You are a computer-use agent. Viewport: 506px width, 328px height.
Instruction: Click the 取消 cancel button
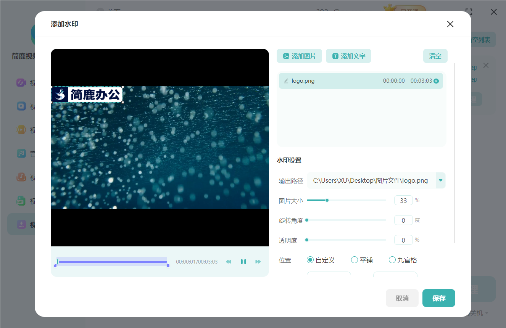(402, 298)
